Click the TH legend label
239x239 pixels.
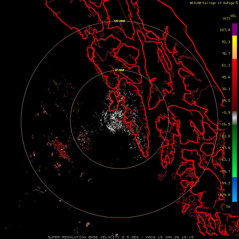point(228,207)
